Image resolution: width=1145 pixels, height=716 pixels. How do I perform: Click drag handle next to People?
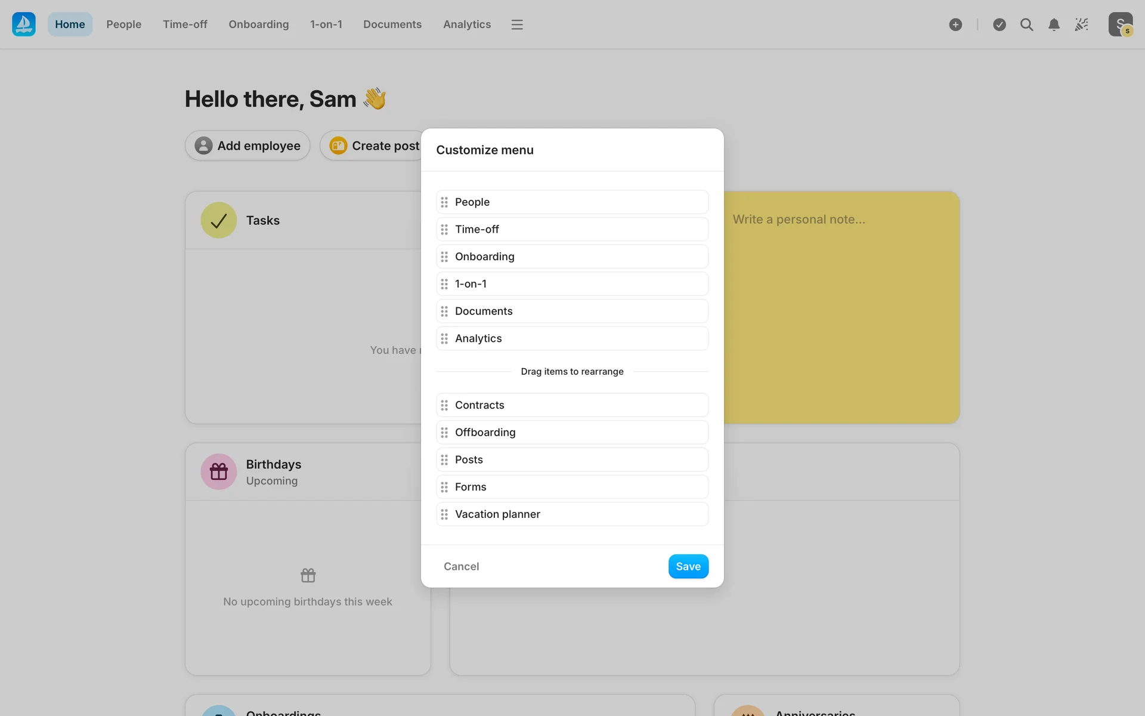[x=444, y=202]
